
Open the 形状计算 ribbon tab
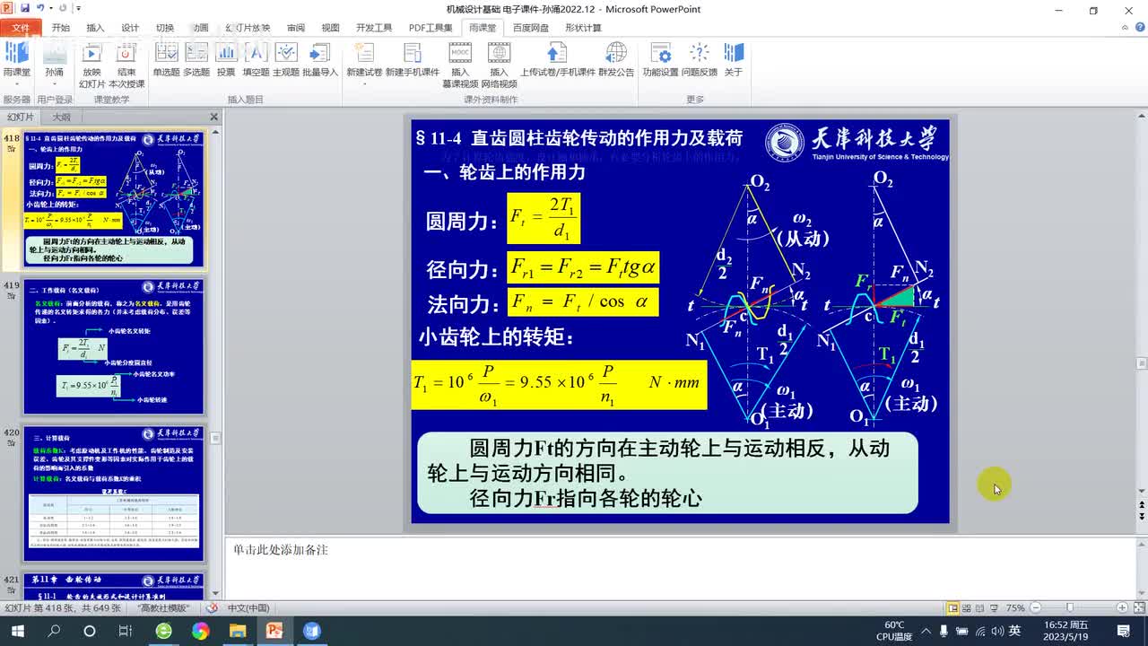click(583, 28)
